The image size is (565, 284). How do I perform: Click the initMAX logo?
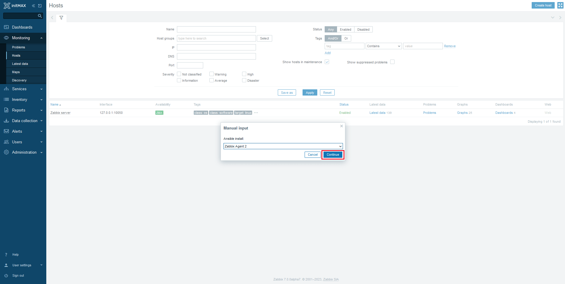point(15,6)
